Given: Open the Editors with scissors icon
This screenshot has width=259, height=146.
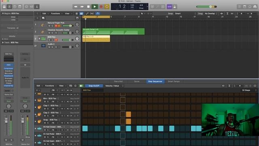Looking at the screenshot, I should point(37,6).
